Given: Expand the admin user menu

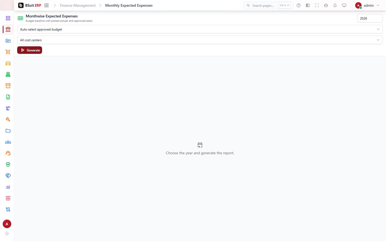Looking at the screenshot, I should point(368,5).
